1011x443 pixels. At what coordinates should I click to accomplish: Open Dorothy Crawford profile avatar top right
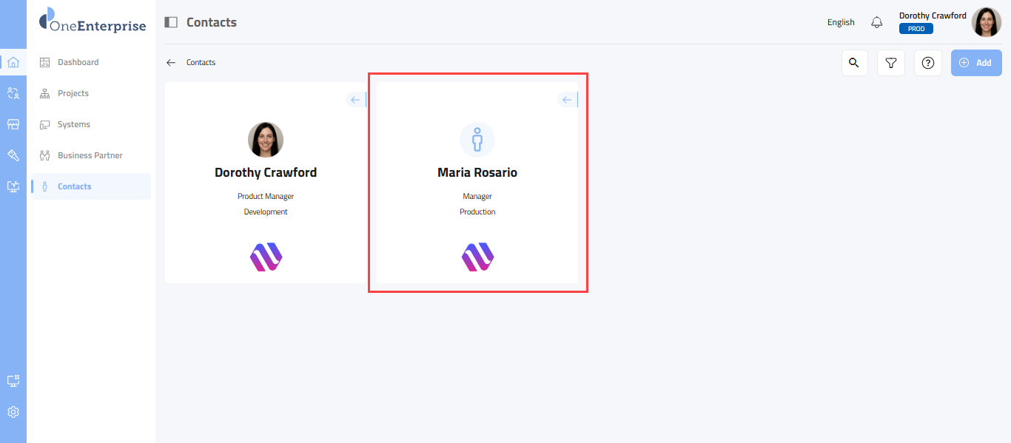coord(986,22)
